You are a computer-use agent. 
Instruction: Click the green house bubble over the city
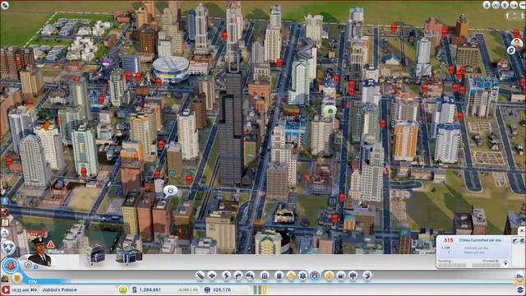tap(330, 111)
